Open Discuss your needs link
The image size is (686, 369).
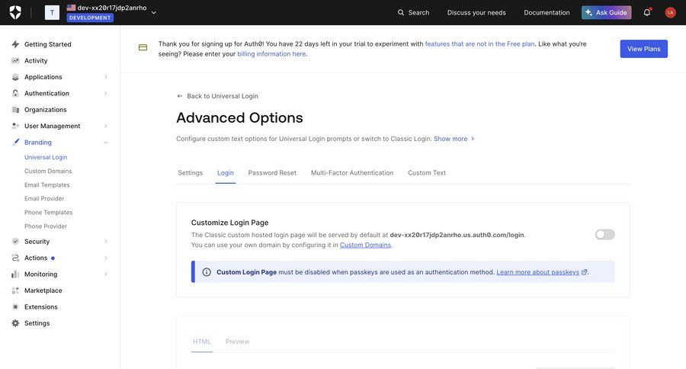coord(476,12)
